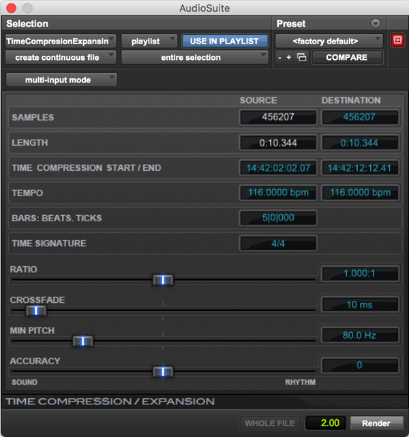Click the Bars Beats Ticks field 5|0|000

tap(278, 218)
